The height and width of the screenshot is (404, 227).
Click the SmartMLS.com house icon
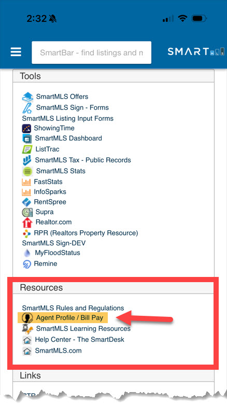point(27,351)
